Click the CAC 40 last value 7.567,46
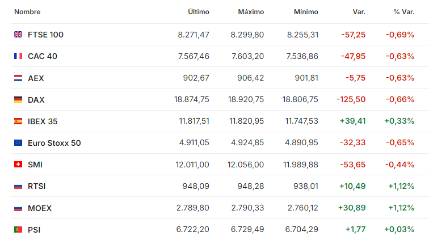Image resolution: width=429 pixels, height=240 pixels. click(x=194, y=56)
